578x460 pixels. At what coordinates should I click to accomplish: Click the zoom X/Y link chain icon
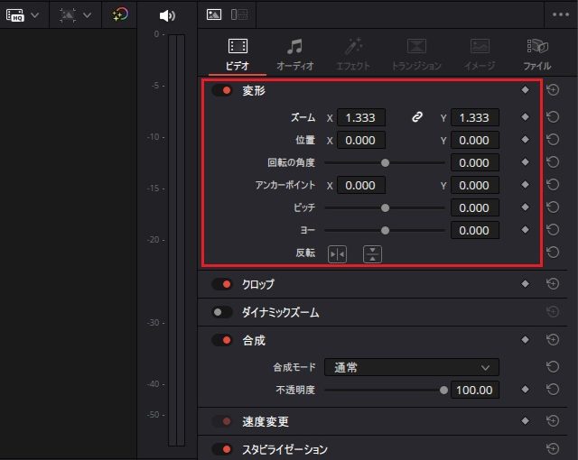click(417, 117)
